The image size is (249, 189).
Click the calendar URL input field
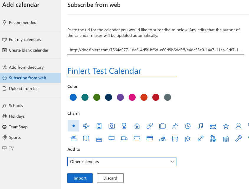tap(155, 50)
